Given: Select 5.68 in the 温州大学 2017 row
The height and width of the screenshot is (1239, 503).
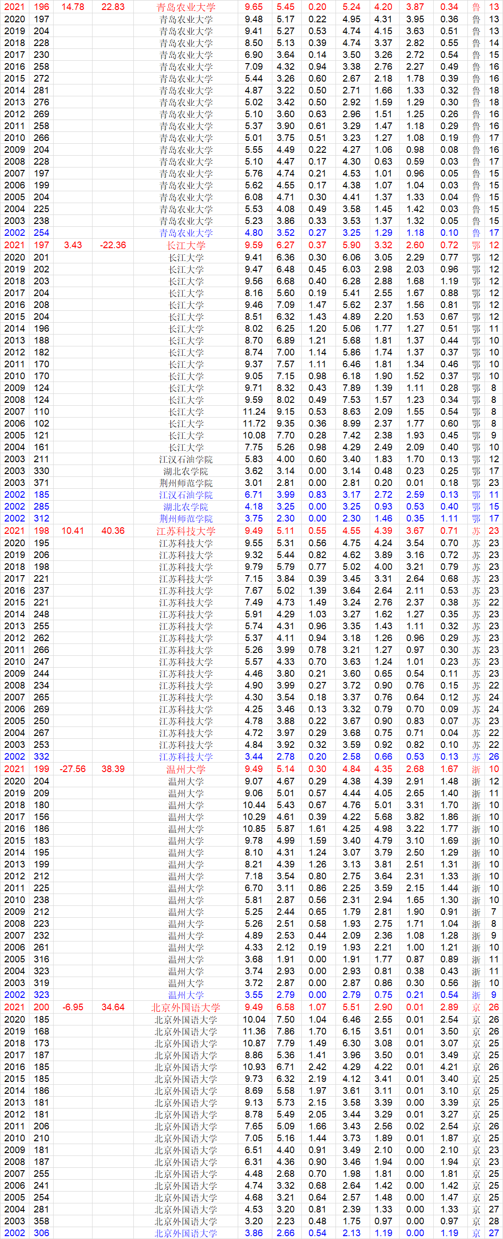Looking at the screenshot, I should point(383,817).
